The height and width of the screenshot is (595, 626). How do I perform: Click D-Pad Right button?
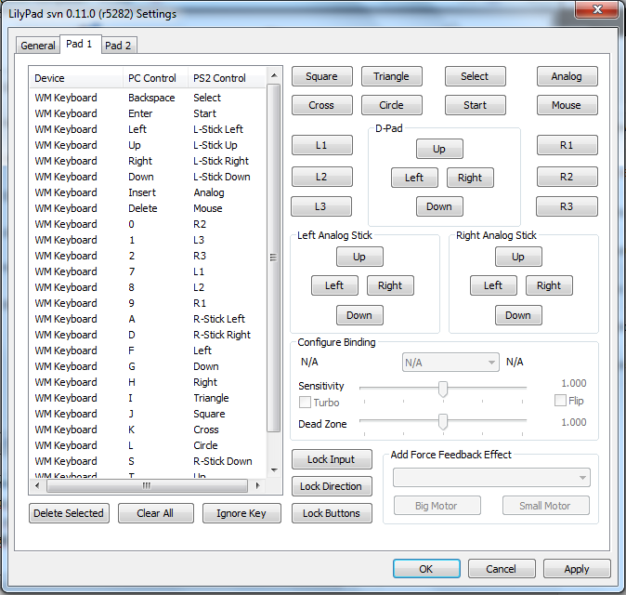click(470, 178)
